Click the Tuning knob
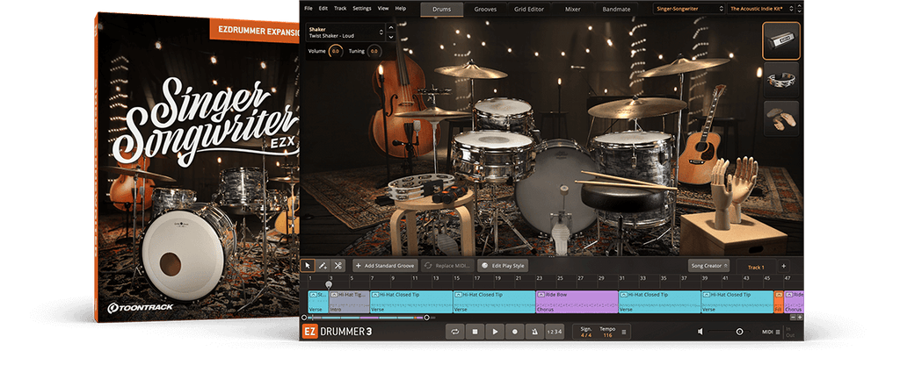This screenshot has width=900, height=365. coord(374,52)
